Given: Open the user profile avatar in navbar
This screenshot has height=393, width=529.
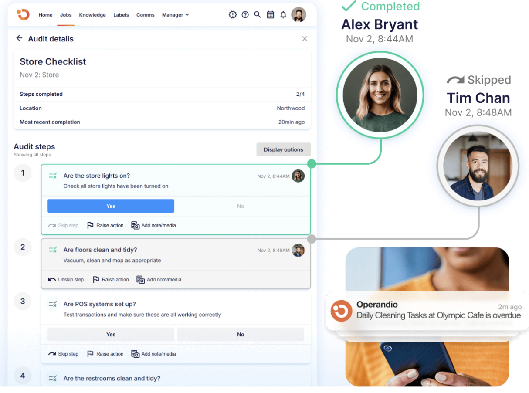Looking at the screenshot, I should [298, 15].
